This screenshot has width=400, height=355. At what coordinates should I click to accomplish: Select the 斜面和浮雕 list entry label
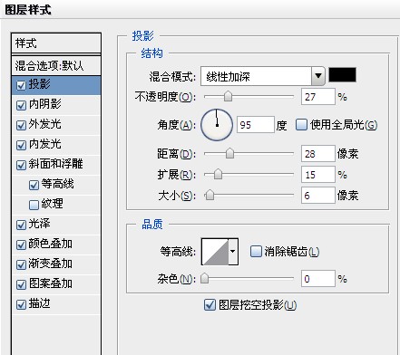55,164
